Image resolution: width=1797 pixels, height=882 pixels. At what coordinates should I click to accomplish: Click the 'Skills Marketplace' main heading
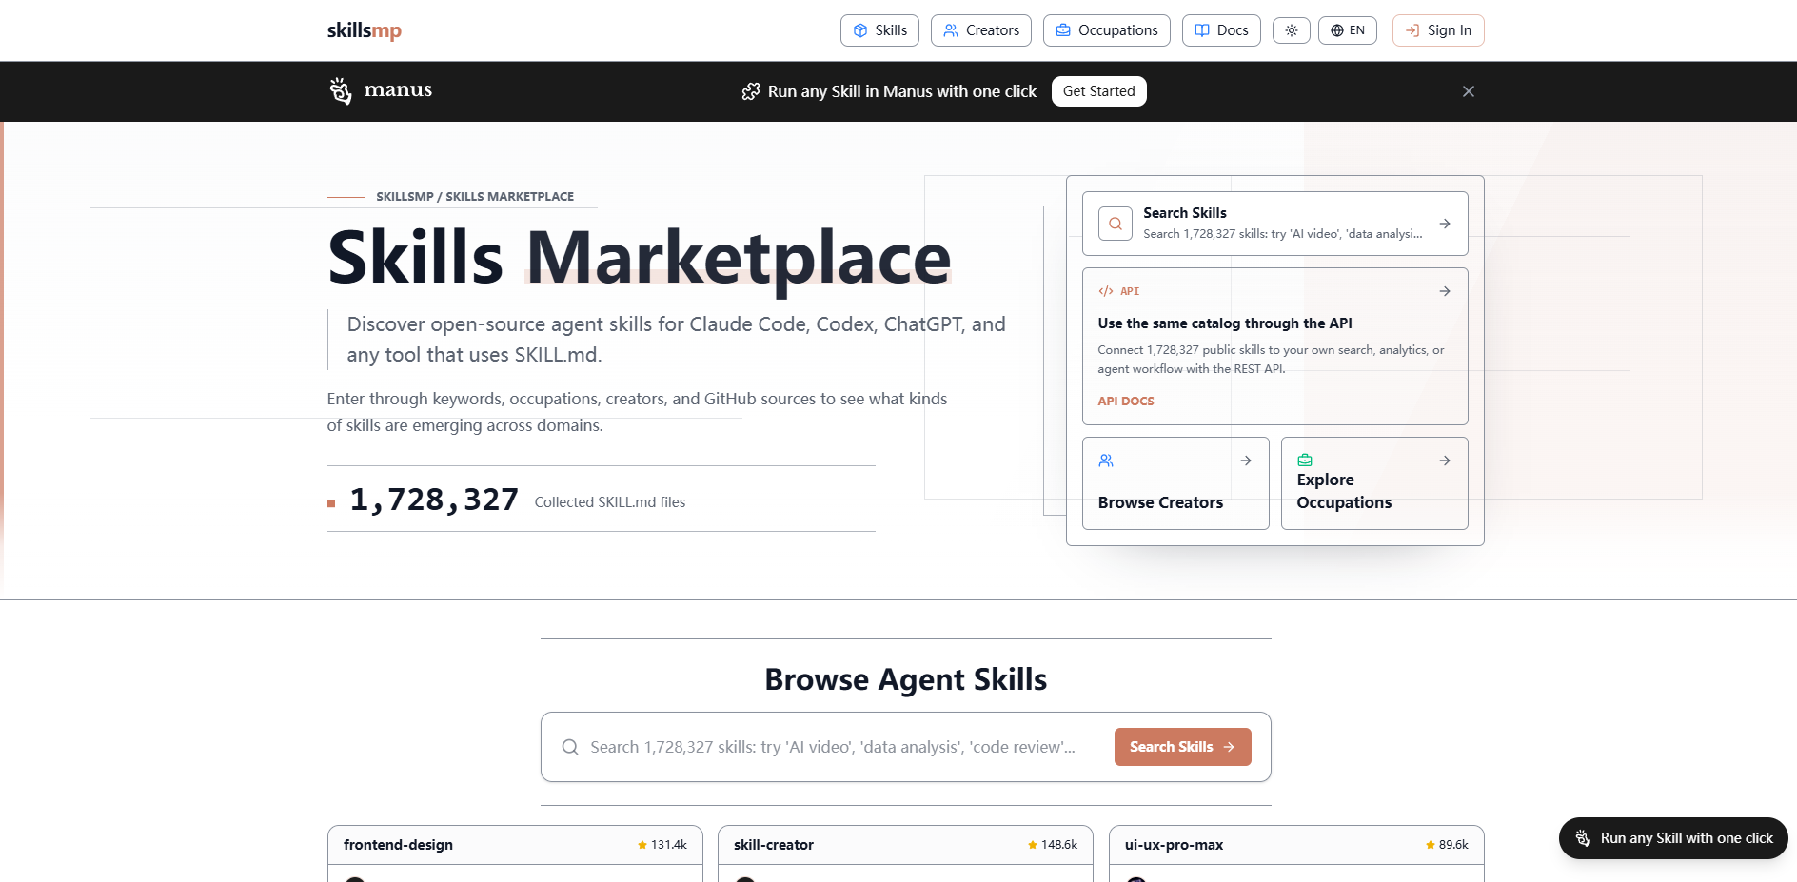(x=640, y=258)
